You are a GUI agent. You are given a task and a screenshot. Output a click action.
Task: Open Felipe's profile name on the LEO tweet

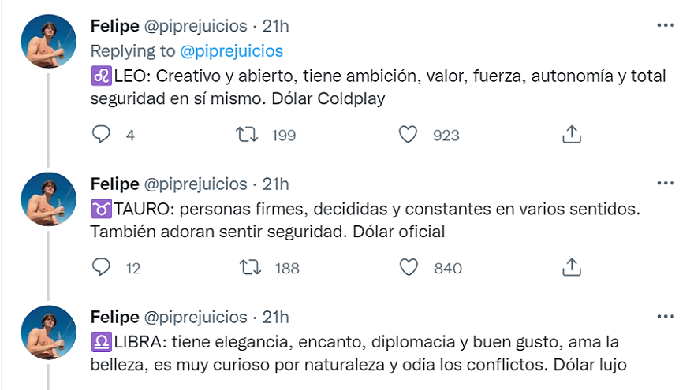pyautogui.click(x=114, y=26)
